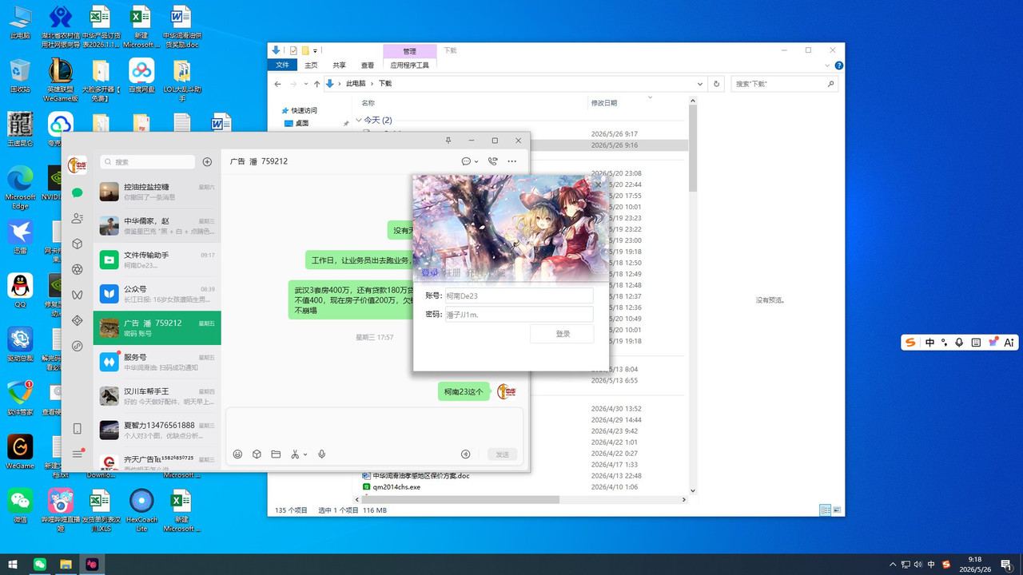This screenshot has height=575, width=1023.
Task: Open WeChat Channels butterfly icon in sidebar
Action: pos(78,295)
